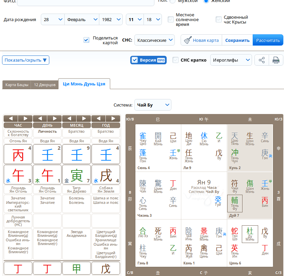Open the month dropdown Февраль

pos(82,19)
